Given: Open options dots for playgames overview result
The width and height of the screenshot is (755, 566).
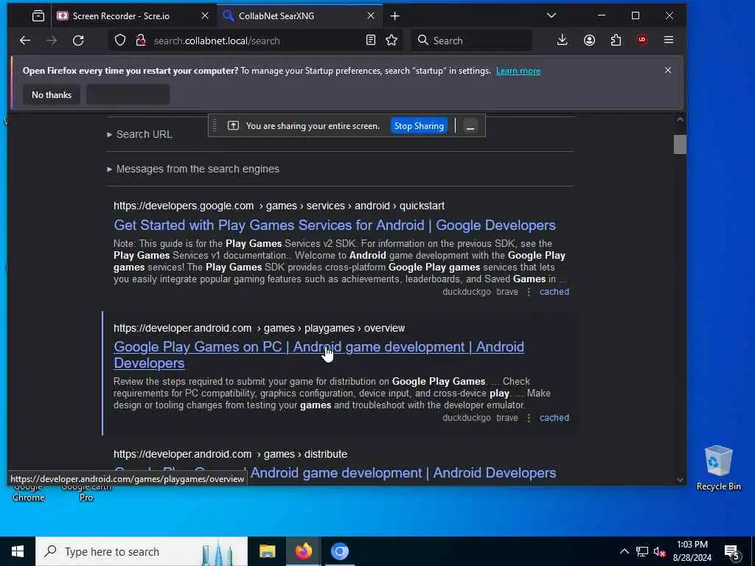Looking at the screenshot, I should tap(529, 418).
